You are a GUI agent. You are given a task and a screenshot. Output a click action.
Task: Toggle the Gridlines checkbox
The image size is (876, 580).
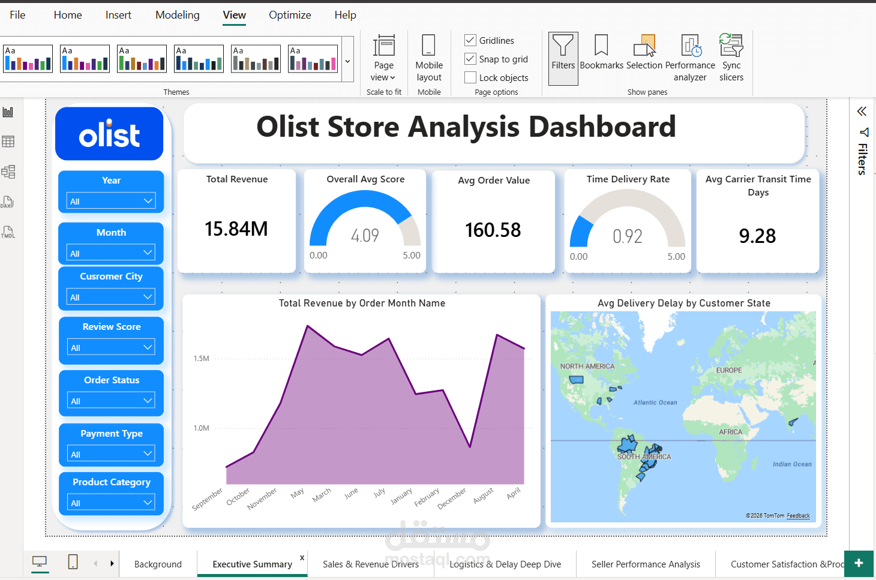click(x=470, y=40)
